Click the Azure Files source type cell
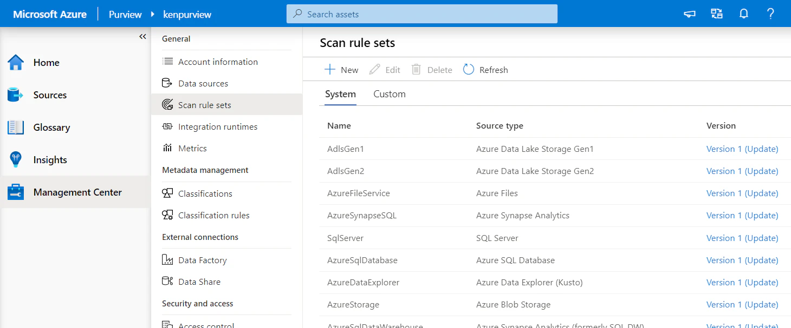 click(x=497, y=193)
